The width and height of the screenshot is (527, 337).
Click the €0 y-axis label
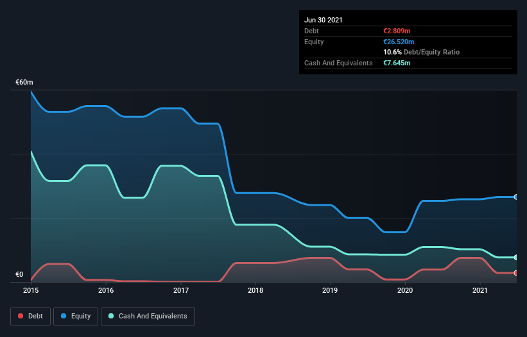click(19, 274)
